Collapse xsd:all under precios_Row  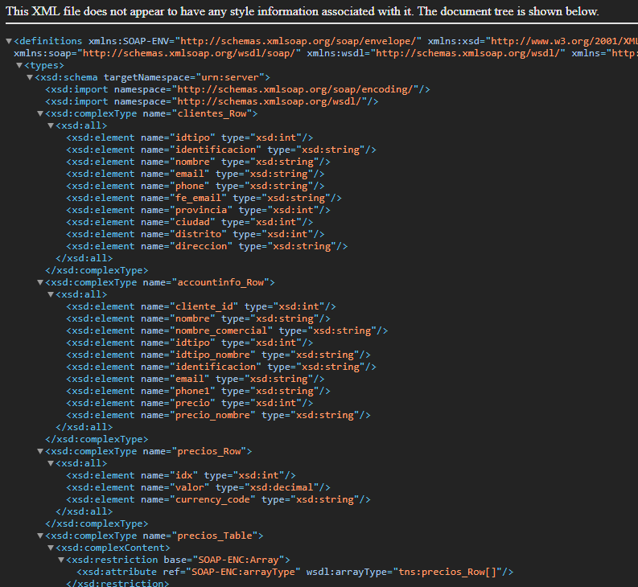[x=51, y=463]
